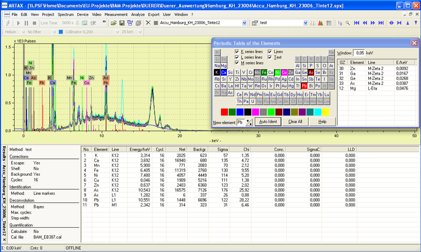Click the blue color square beside Collimator
This screenshot has width=421, height=252.
61,32
